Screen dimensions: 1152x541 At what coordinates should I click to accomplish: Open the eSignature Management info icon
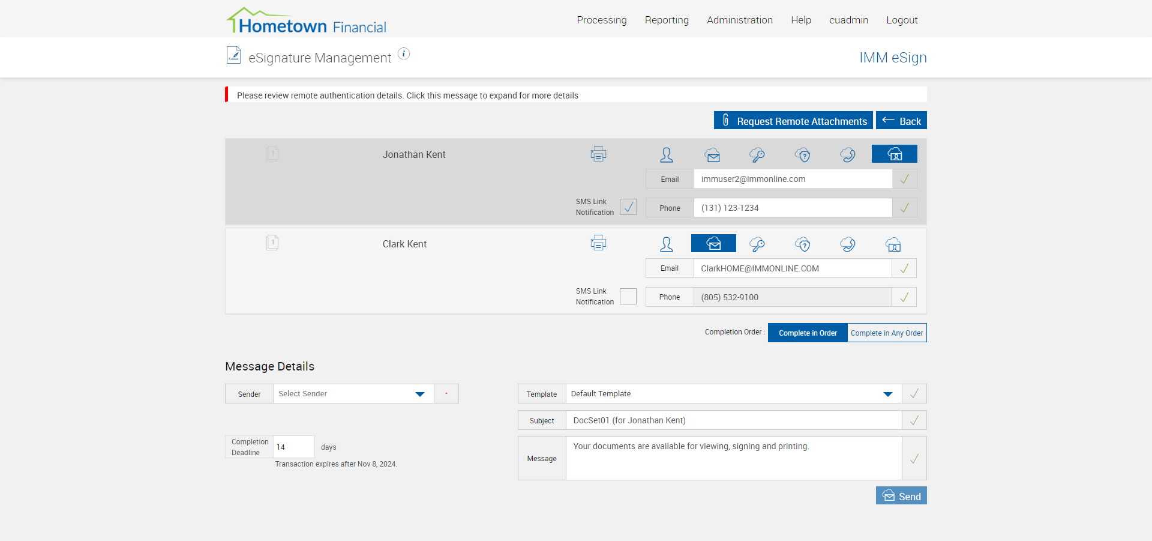[404, 54]
